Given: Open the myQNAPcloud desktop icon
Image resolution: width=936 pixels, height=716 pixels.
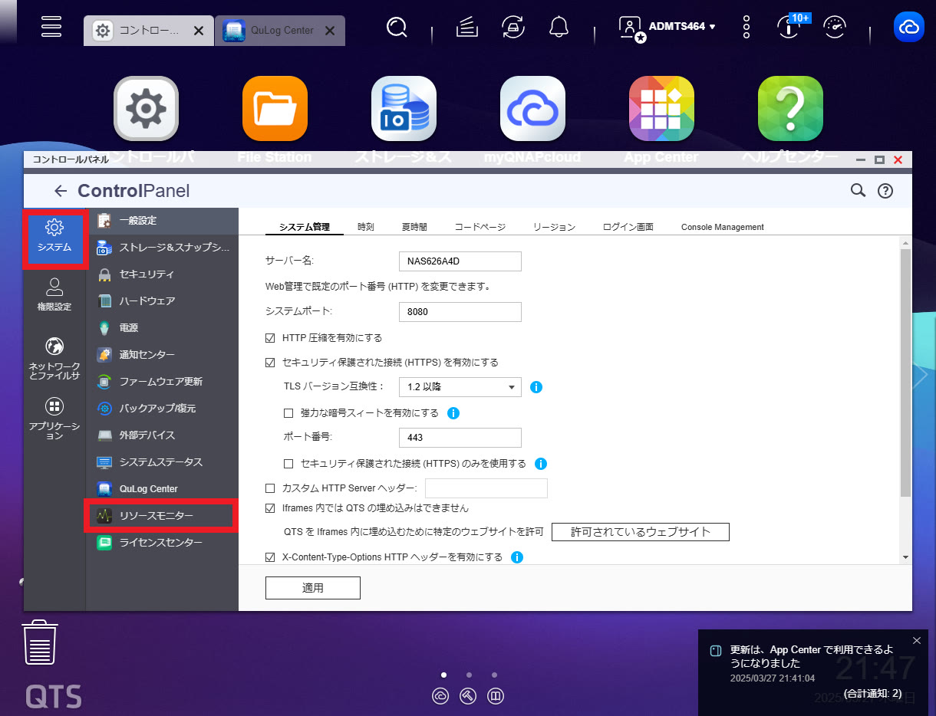Looking at the screenshot, I should [532, 109].
